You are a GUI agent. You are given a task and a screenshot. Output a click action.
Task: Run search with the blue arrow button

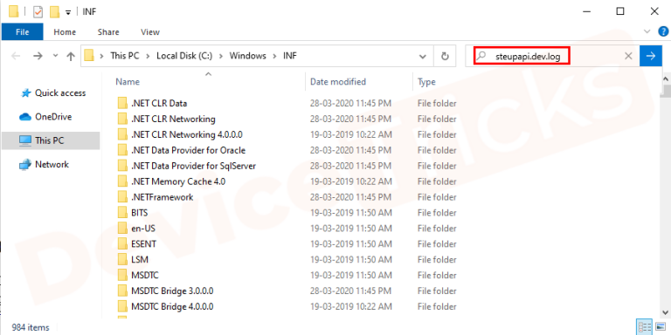(x=650, y=56)
